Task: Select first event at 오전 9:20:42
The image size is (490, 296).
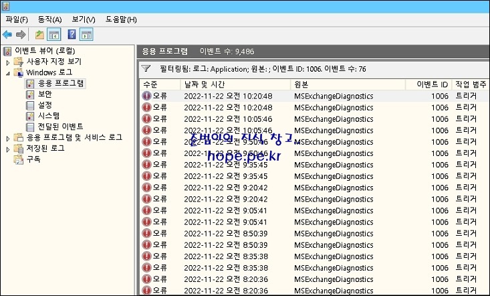Action: 314,188
